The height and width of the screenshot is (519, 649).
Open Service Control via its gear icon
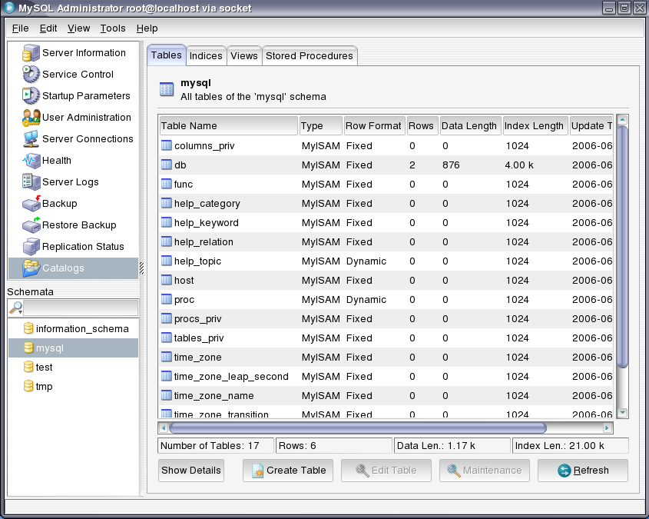(31, 75)
